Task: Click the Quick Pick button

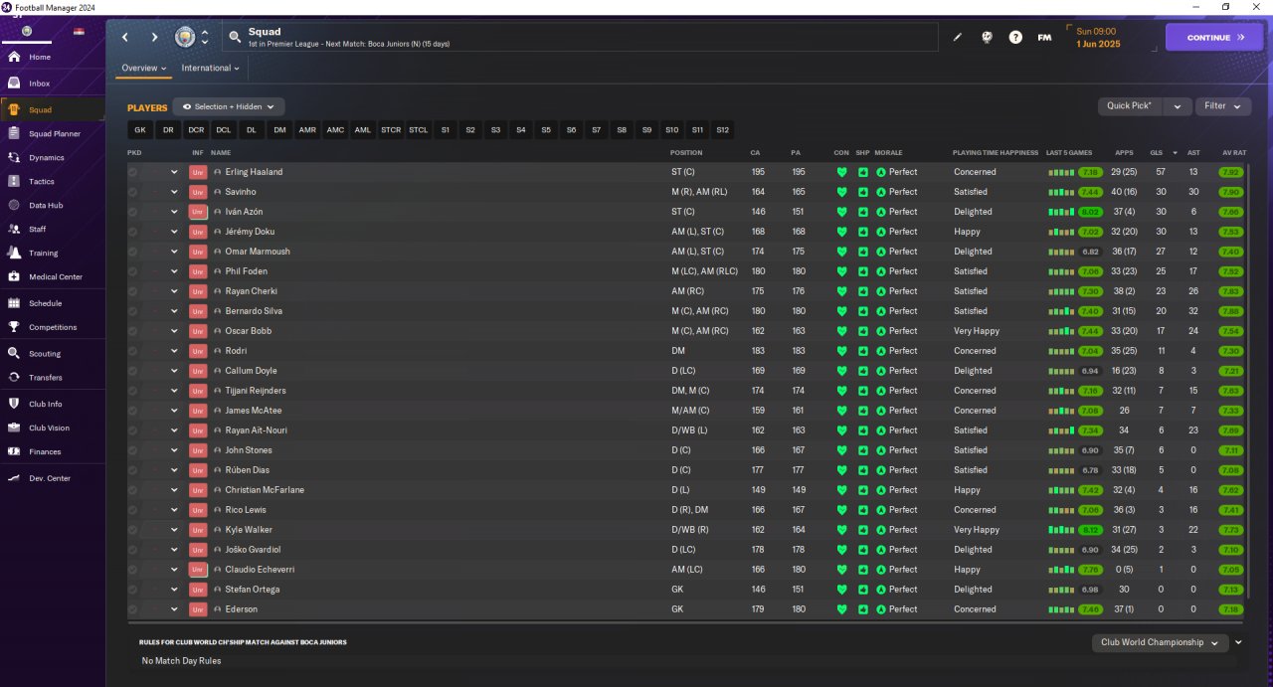Action: pyautogui.click(x=1130, y=106)
